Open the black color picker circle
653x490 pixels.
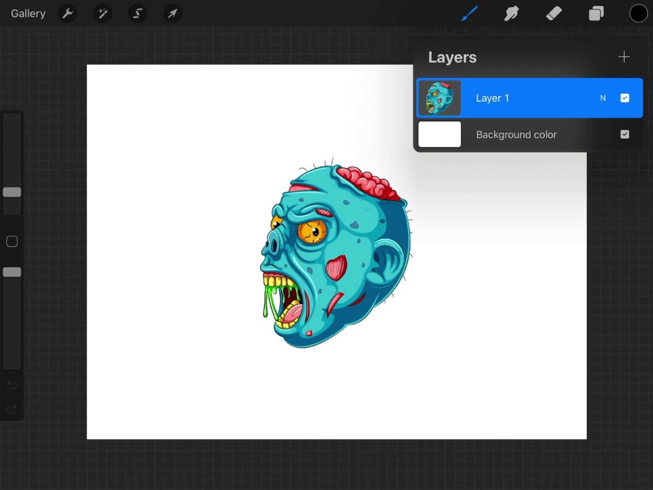click(638, 13)
